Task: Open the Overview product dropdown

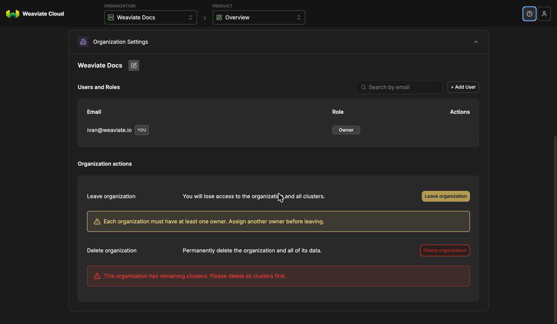Action: coord(259,17)
